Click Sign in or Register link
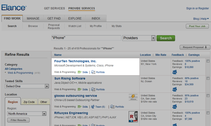 tap(197, 8)
